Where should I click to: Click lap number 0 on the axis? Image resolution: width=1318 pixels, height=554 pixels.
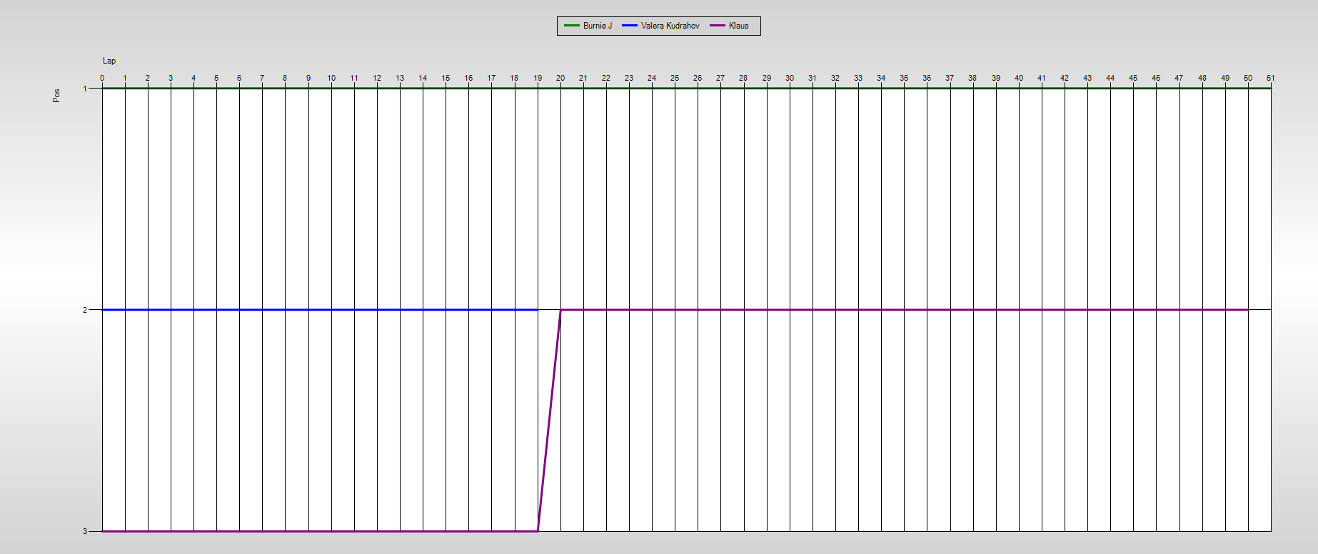(102, 78)
